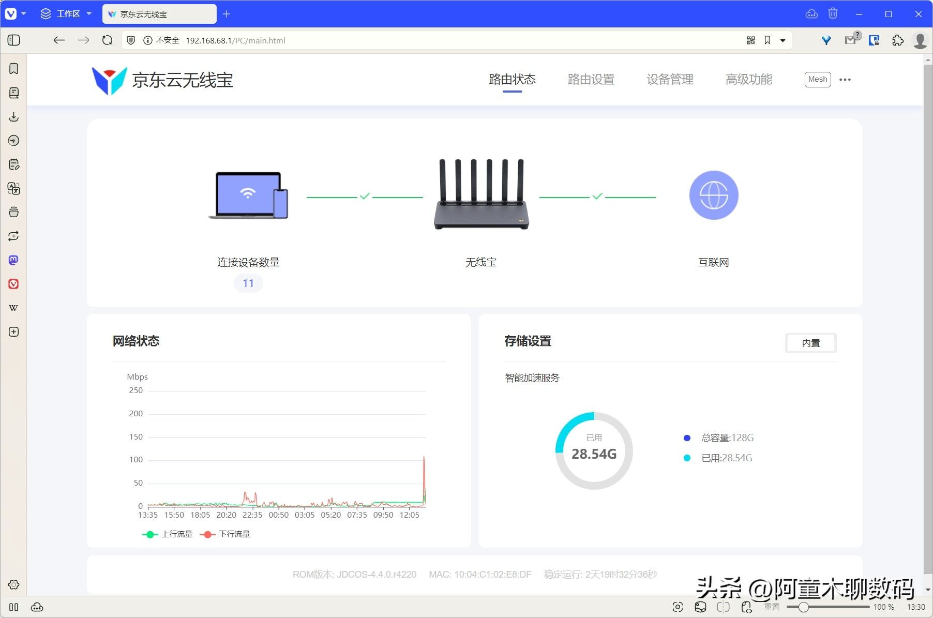Toggle the side panel icon

[x=14, y=40]
